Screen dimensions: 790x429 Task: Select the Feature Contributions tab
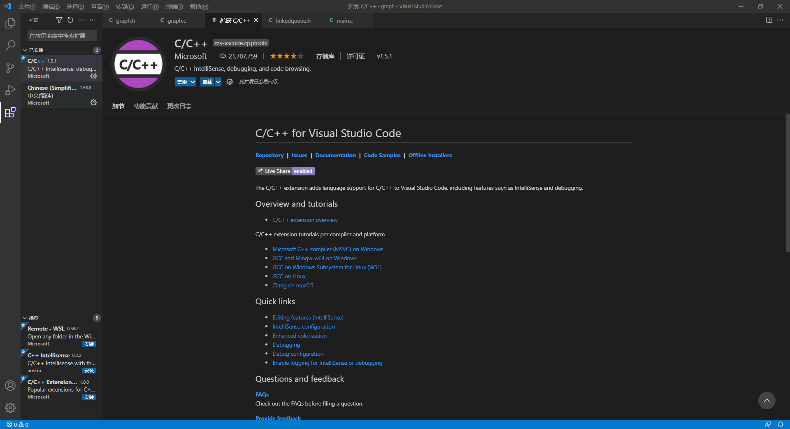[146, 106]
